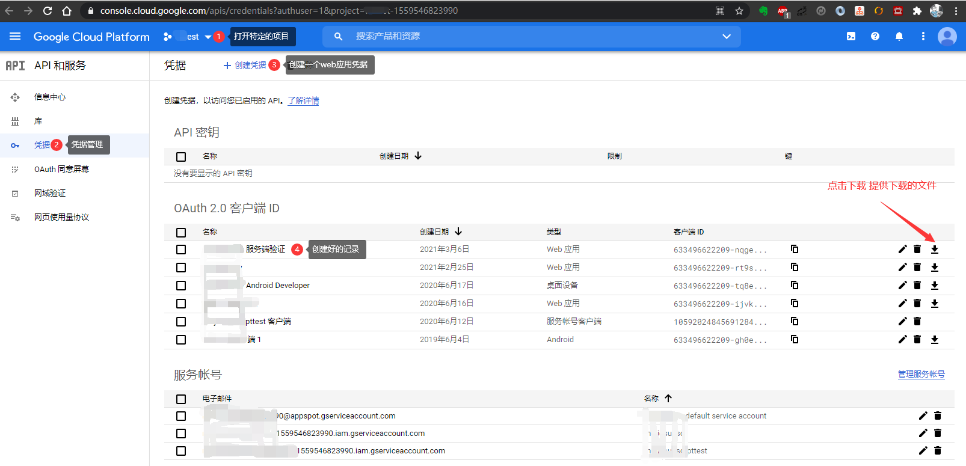Check the 服务端验证 row checkbox
The image size is (966, 466).
(181, 250)
